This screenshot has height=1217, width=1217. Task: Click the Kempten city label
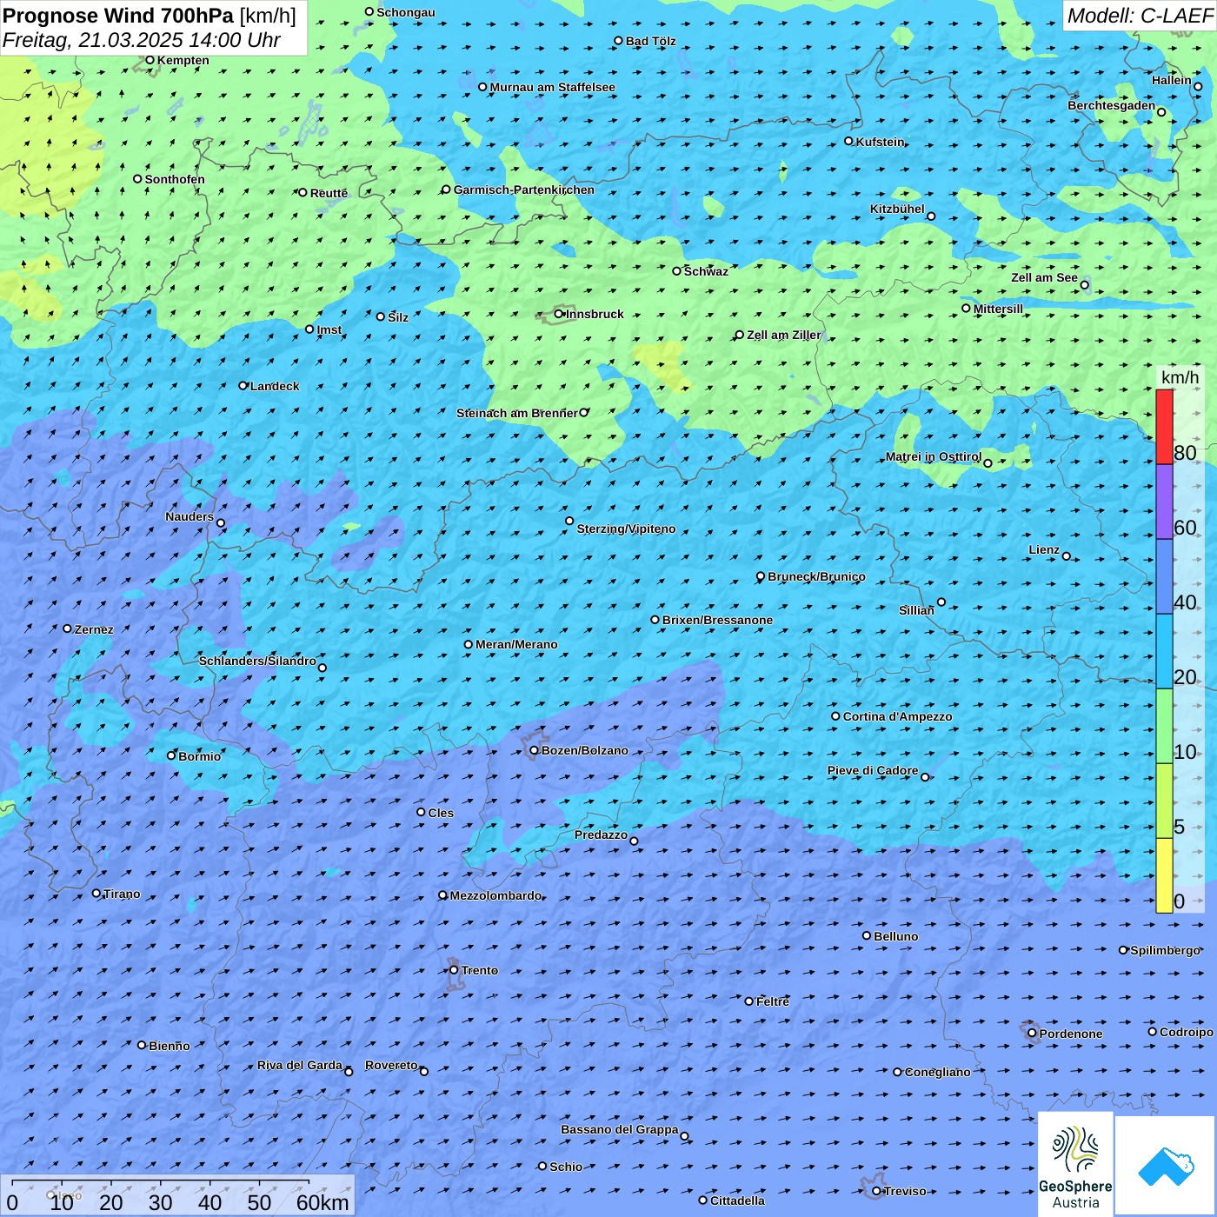tap(183, 60)
